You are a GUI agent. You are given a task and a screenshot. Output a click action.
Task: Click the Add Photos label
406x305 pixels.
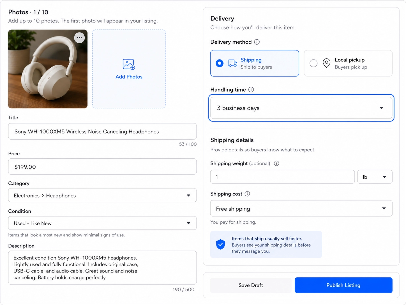[x=129, y=77]
